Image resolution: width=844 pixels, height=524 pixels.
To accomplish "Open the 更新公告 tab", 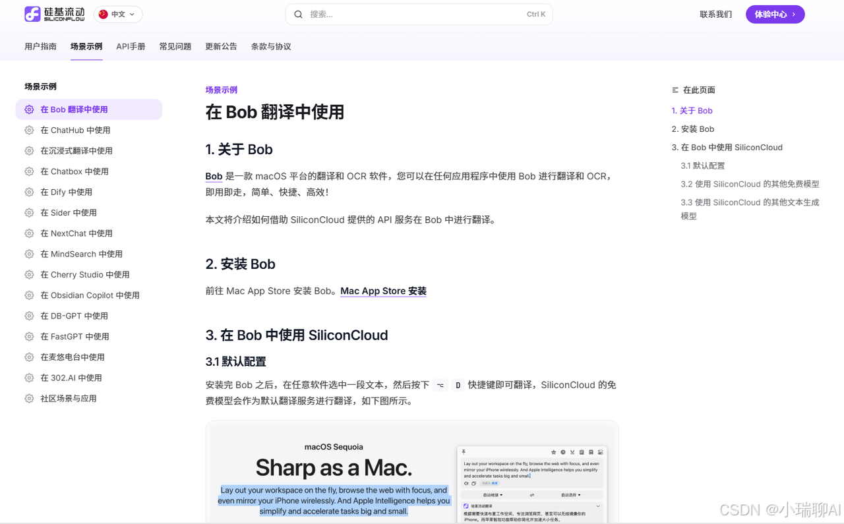I will (x=221, y=47).
